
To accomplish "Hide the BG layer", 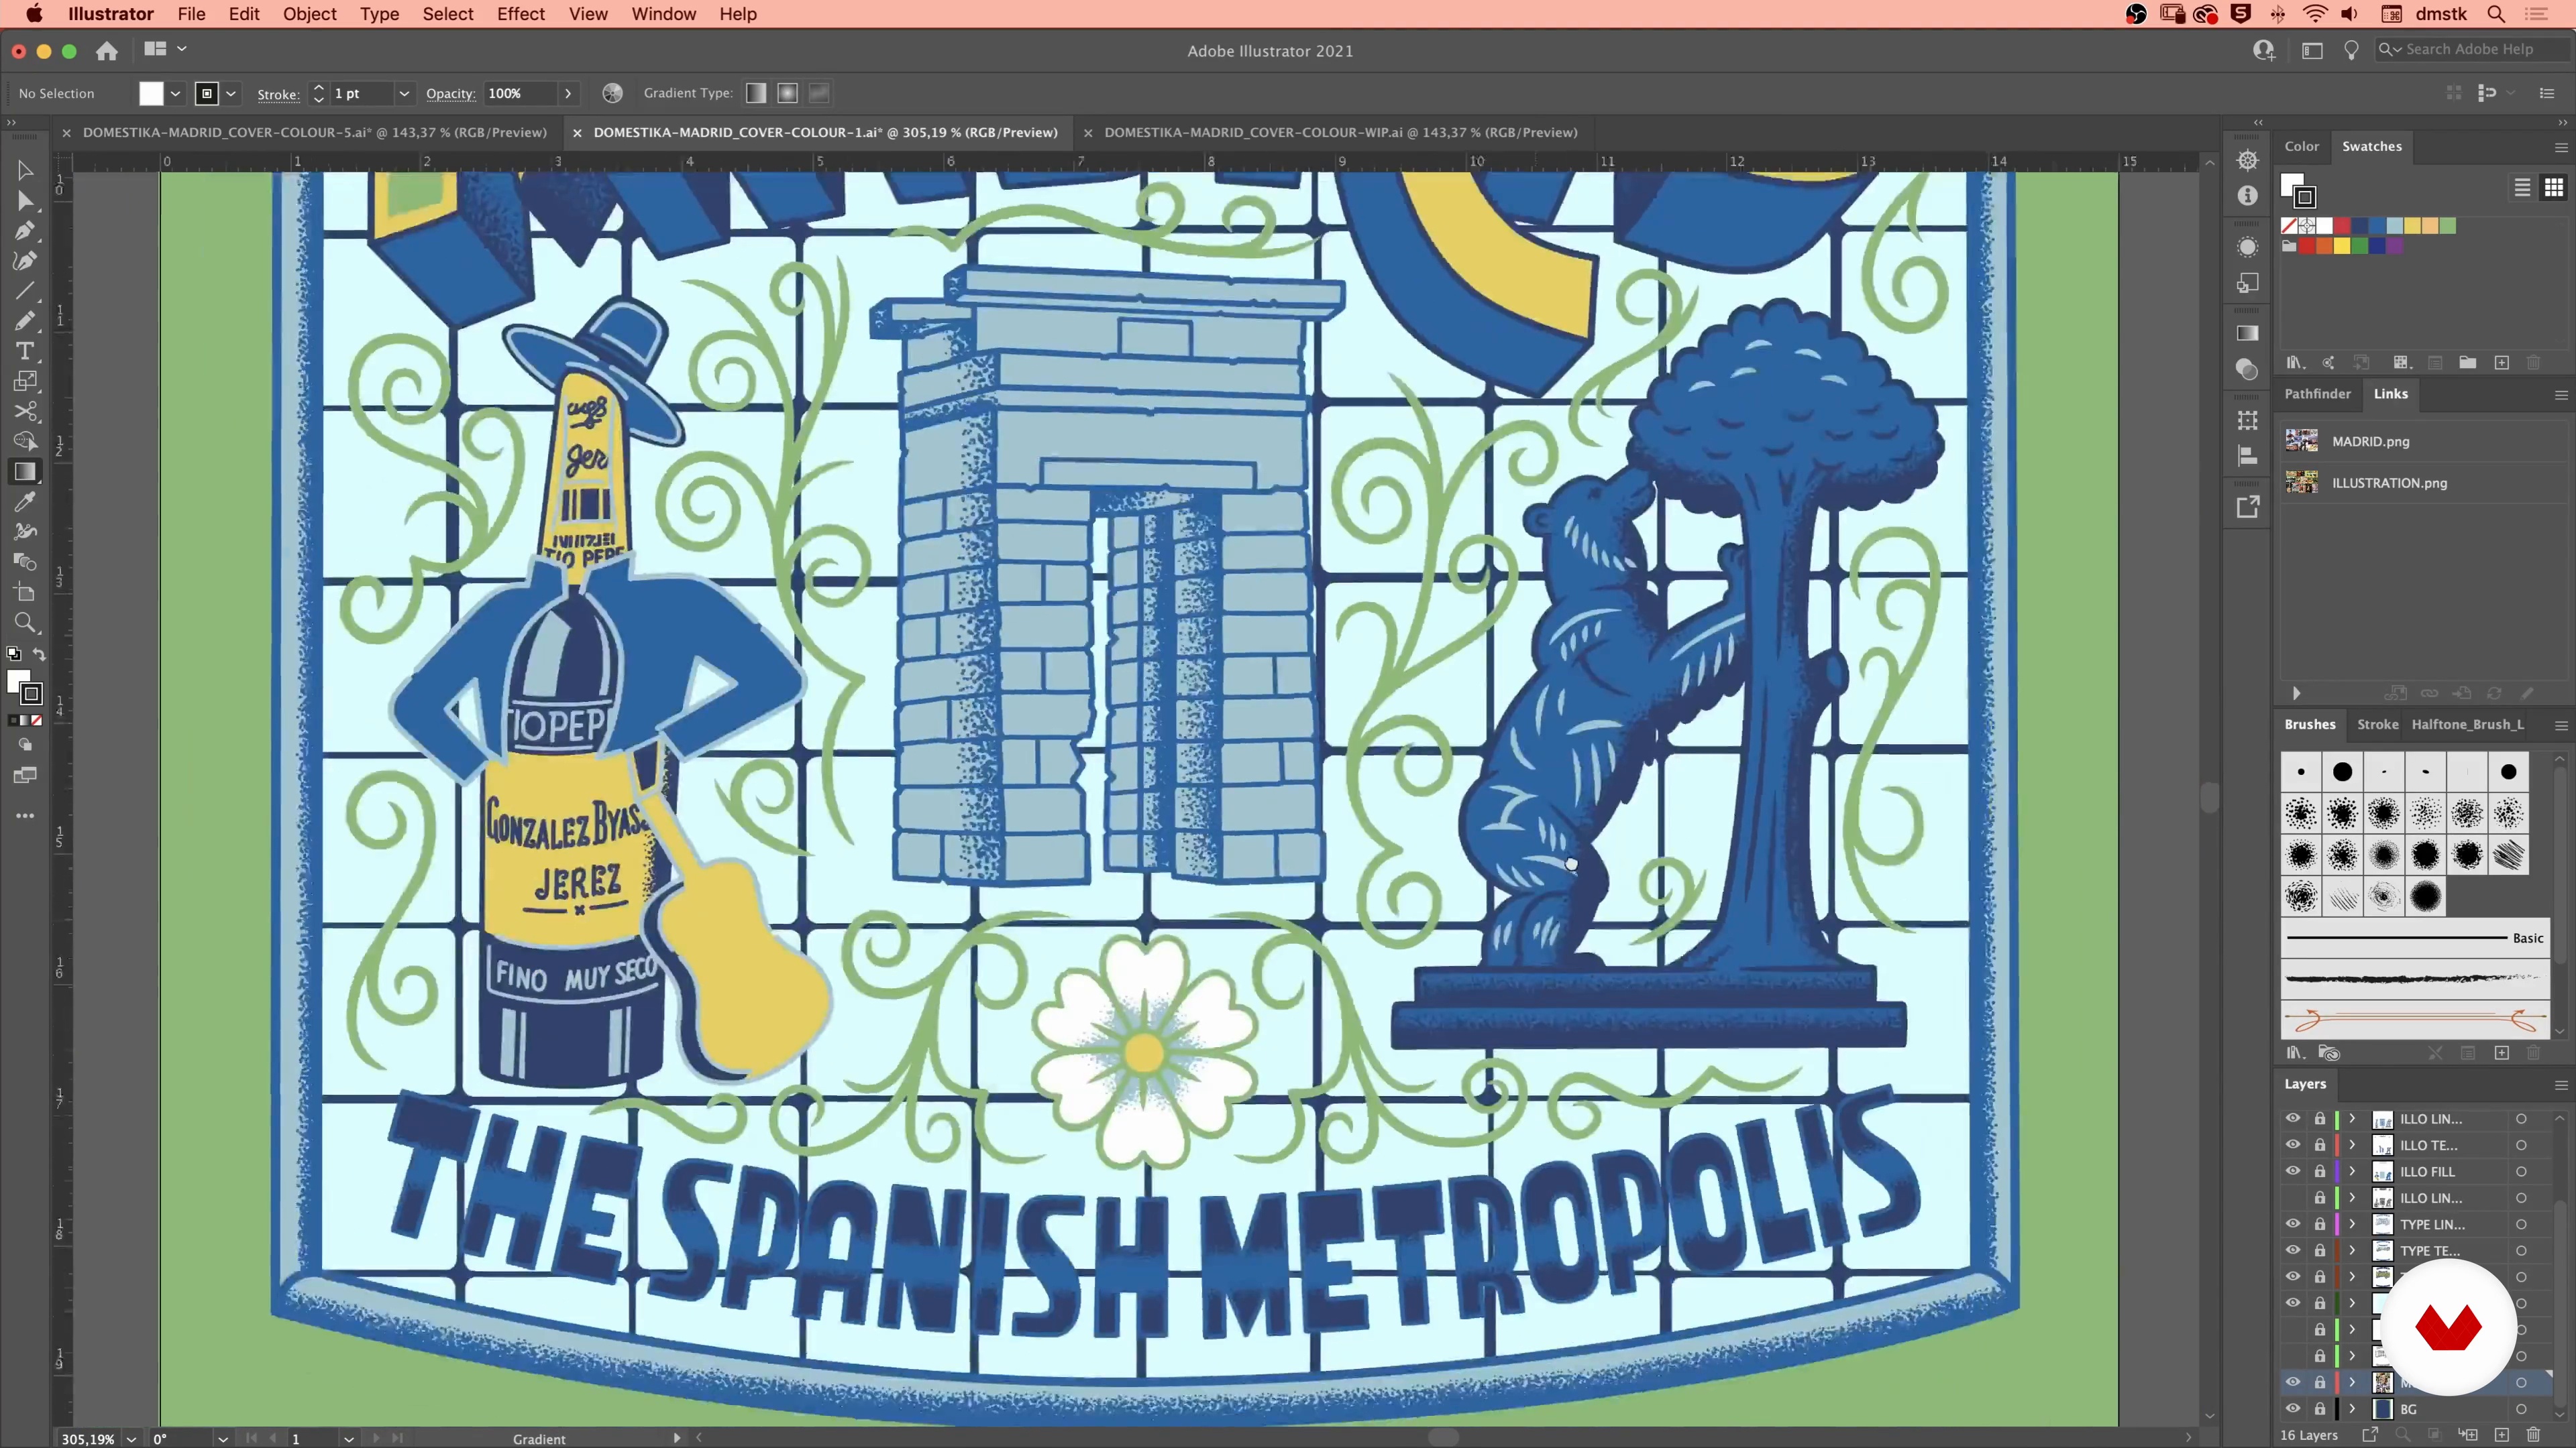I will coord(2292,1409).
